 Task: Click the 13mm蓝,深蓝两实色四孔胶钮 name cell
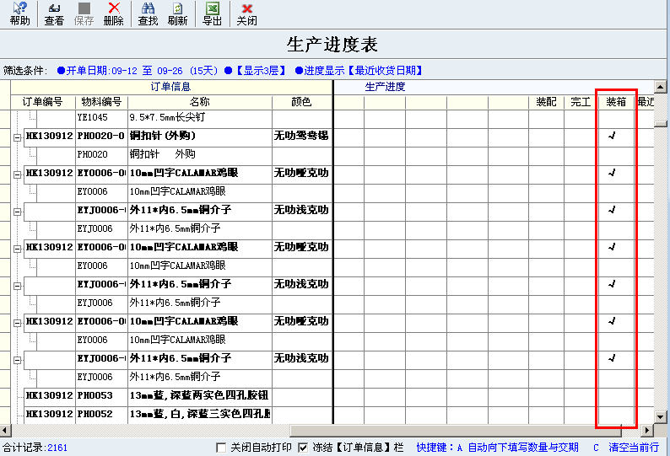[199, 396]
